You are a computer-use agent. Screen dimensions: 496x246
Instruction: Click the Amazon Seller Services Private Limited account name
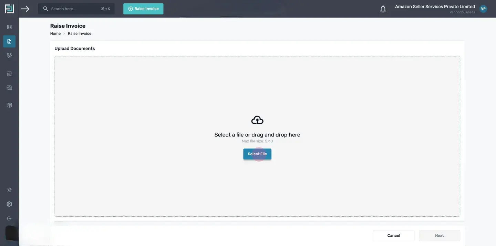point(435,7)
